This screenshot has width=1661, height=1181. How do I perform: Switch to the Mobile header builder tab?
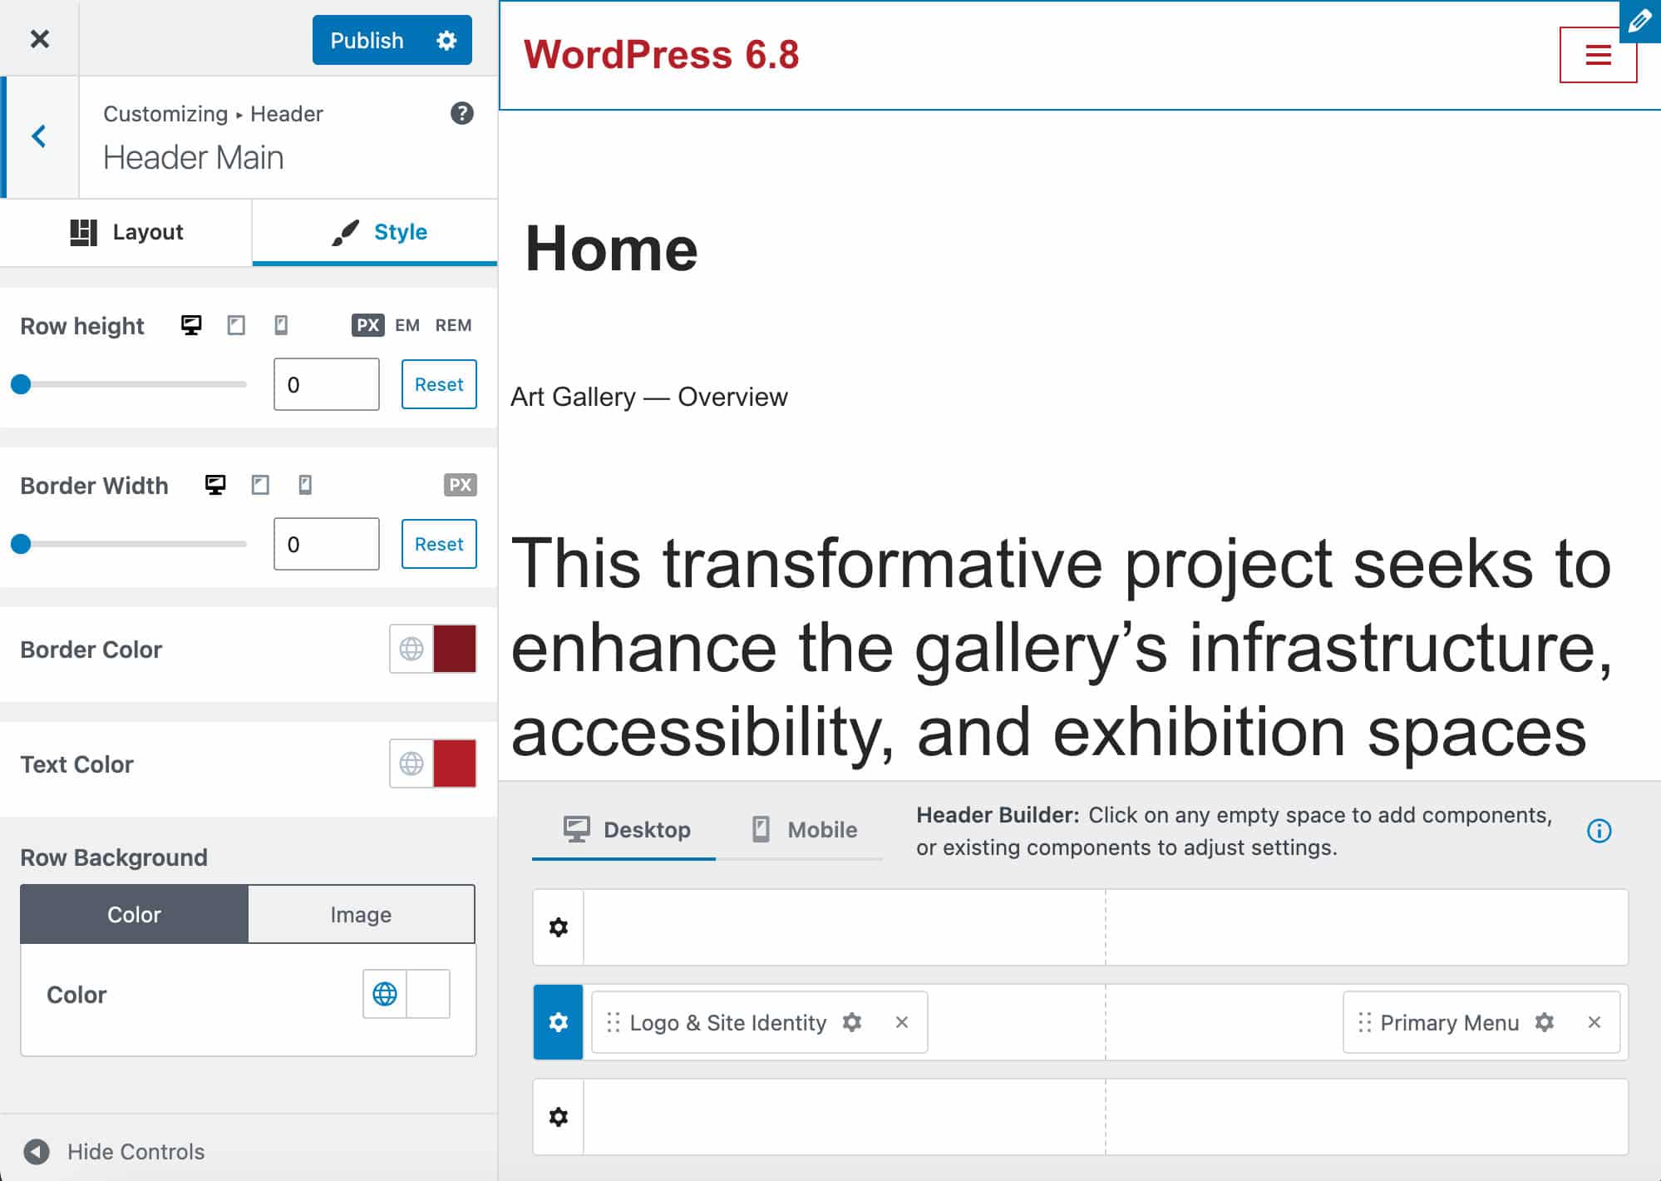click(804, 829)
